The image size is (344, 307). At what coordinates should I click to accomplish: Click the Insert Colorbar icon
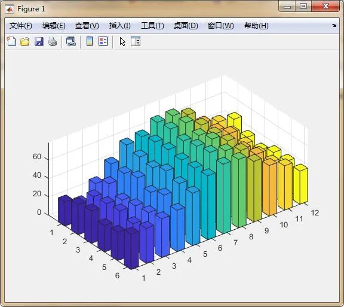[x=90, y=41]
